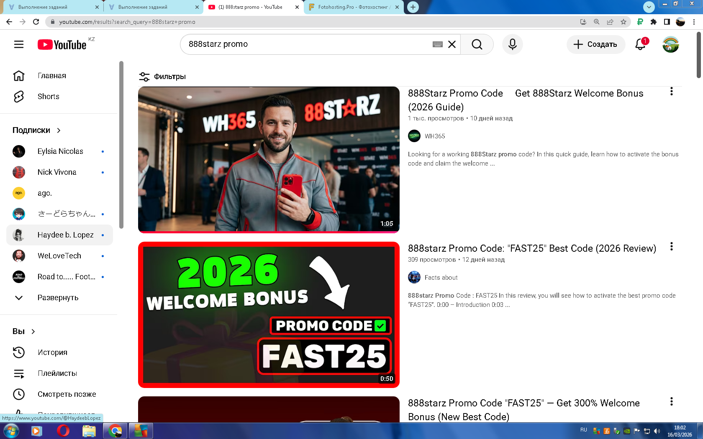Click the YouTube logo to go home
The image size is (703, 439).
click(62, 45)
